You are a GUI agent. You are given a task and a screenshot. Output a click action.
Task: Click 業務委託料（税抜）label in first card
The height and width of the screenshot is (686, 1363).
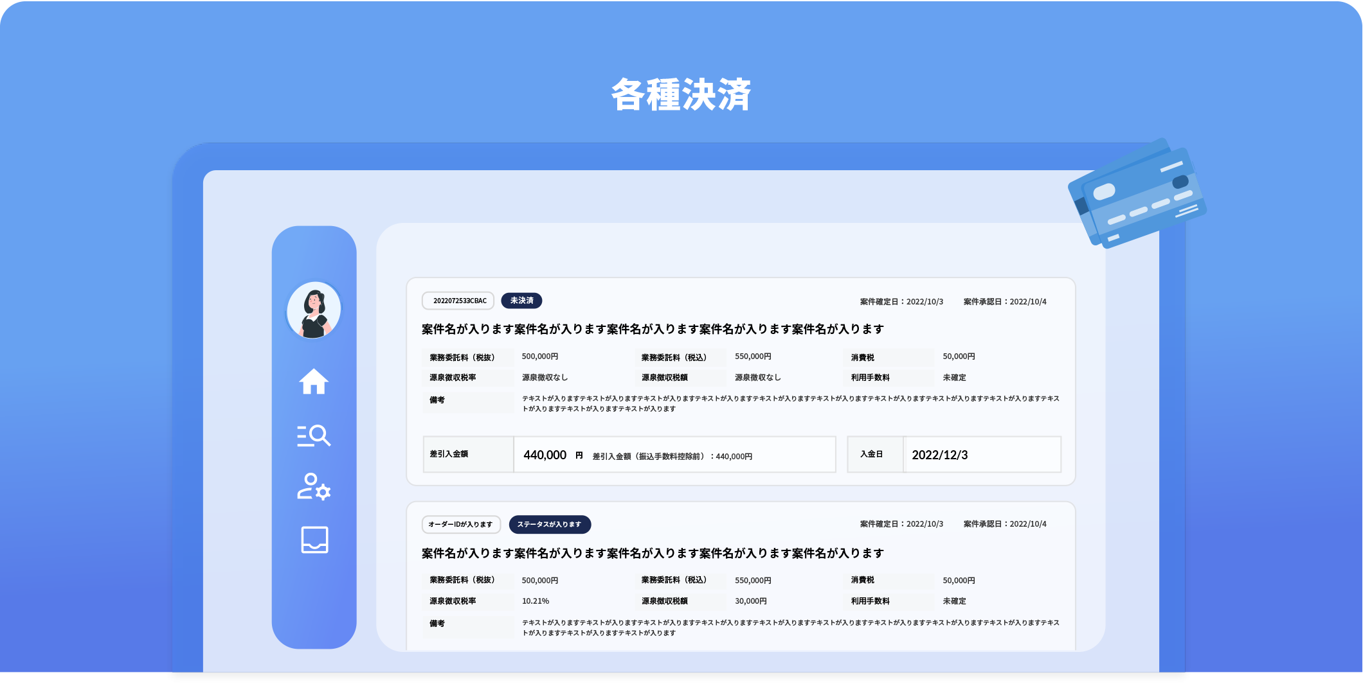(x=464, y=357)
